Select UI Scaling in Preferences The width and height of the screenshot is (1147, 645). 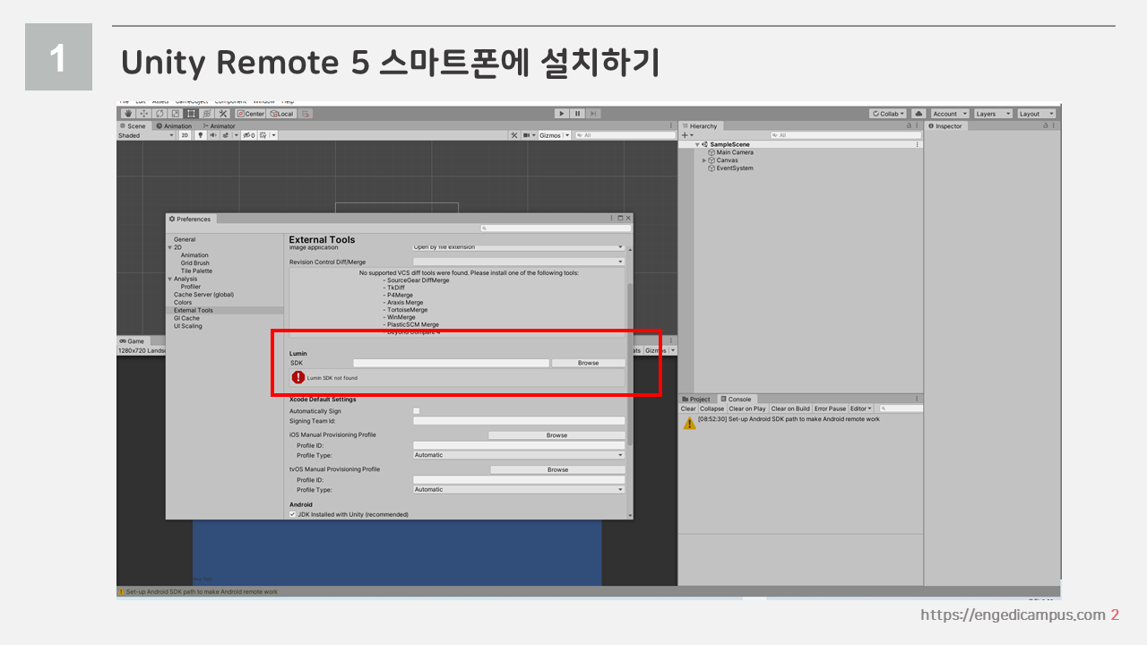[188, 326]
